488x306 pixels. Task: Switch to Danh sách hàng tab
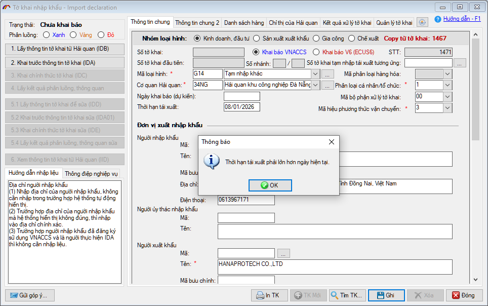(243, 23)
